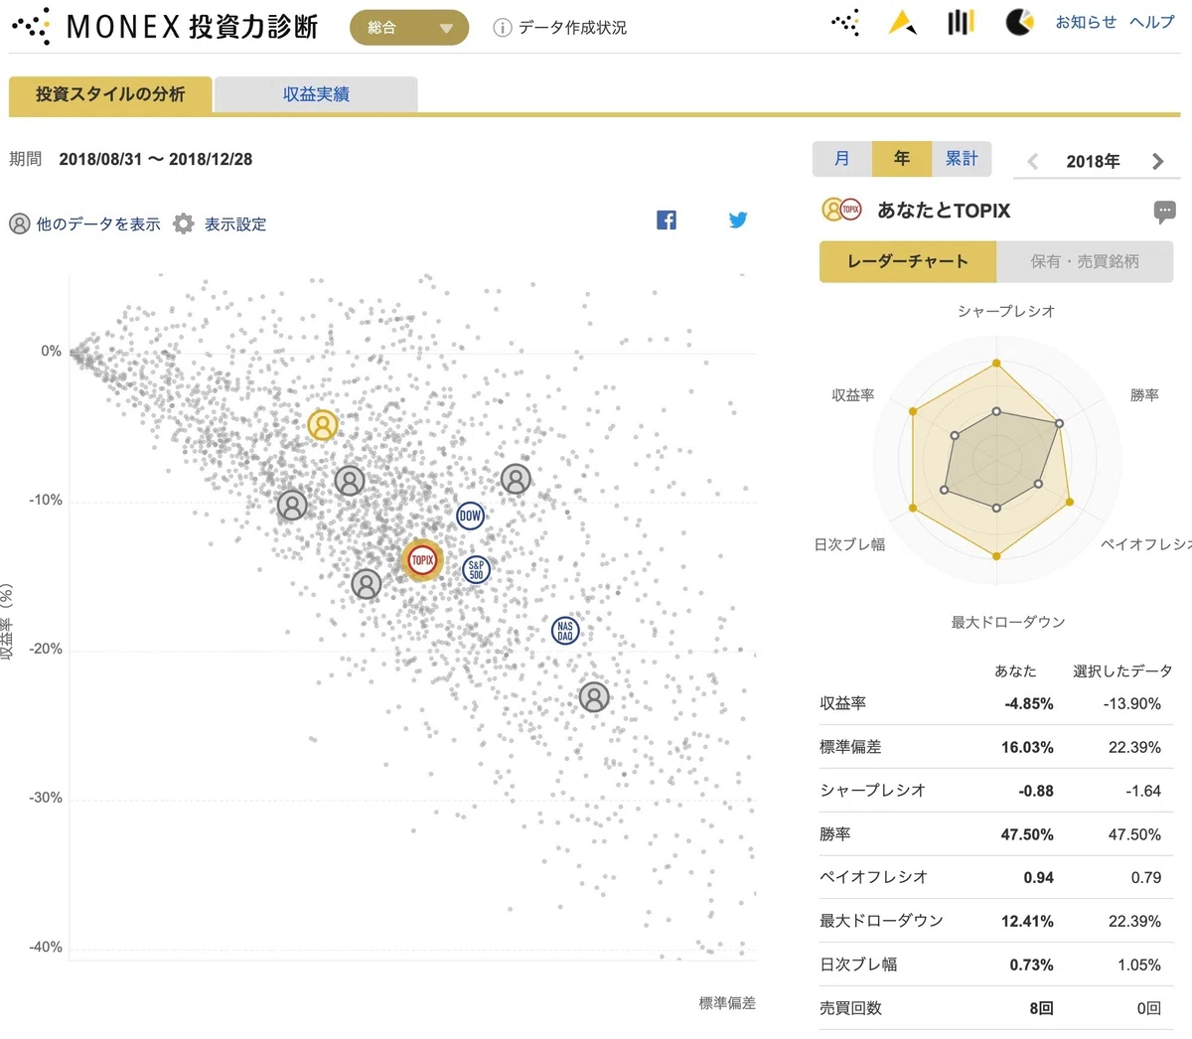This screenshot has height=1039, width=1192.
Task: Click the gray user marker at the -10% line
Action: tap(292, 505)
